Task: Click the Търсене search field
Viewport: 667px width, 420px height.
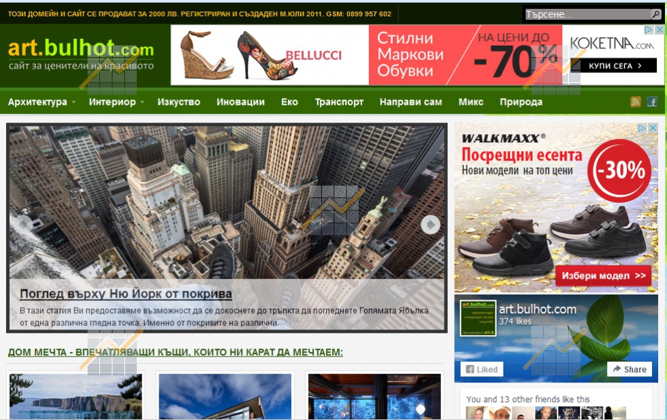Action: tap(587, 14)
